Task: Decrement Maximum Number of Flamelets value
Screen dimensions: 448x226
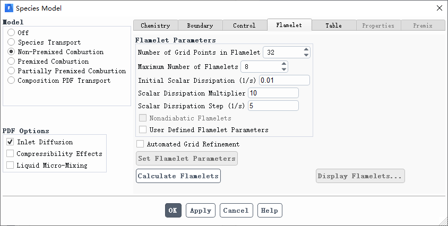Action: (283, 69)
